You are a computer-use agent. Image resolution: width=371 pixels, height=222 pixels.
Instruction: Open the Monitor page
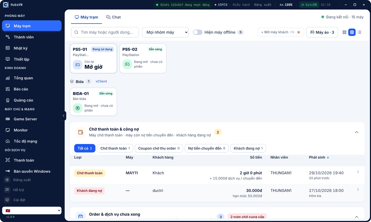(x=32, y=130)
